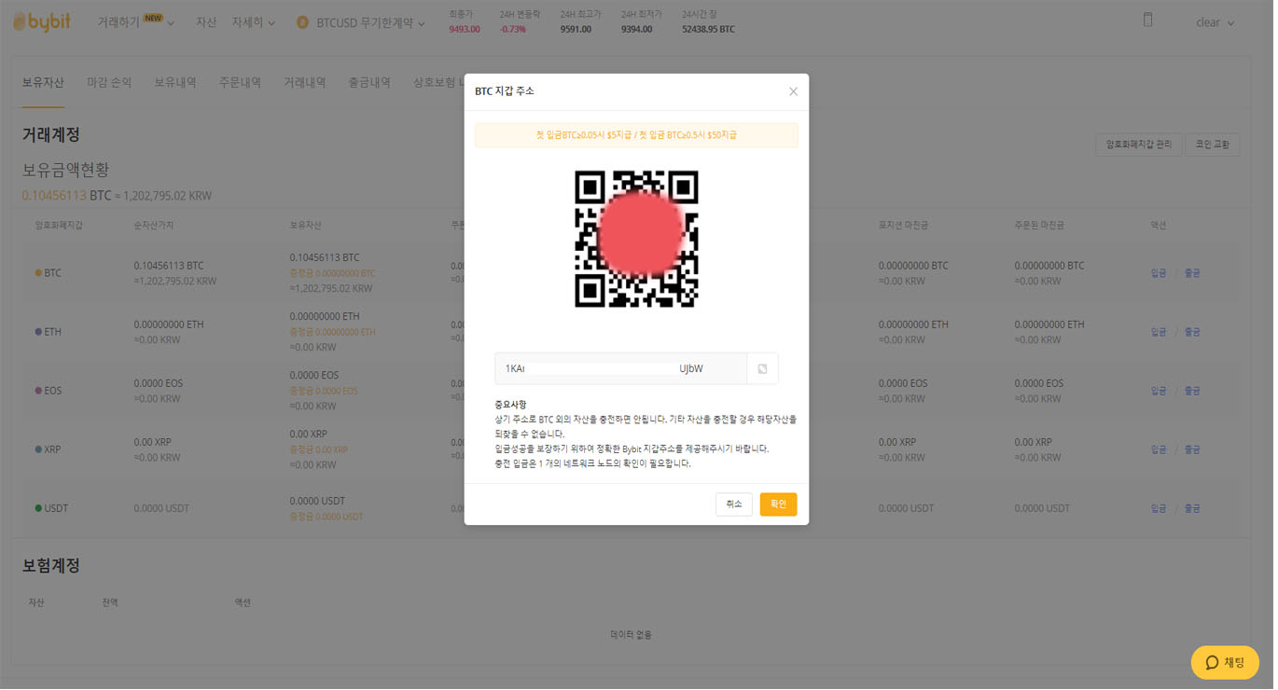Click the 0.10456113 balance under 보유금액현황
The image size is (1278, 690).
coord(54,196)
